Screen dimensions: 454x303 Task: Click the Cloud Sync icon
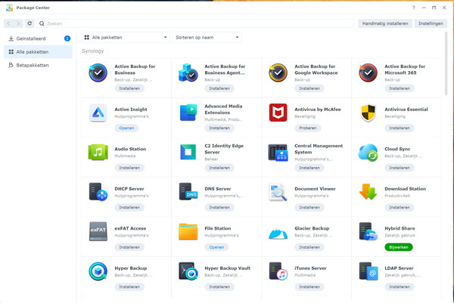tap(368, 153)
